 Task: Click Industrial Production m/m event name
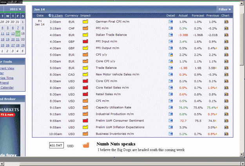[x=115, y=114]
